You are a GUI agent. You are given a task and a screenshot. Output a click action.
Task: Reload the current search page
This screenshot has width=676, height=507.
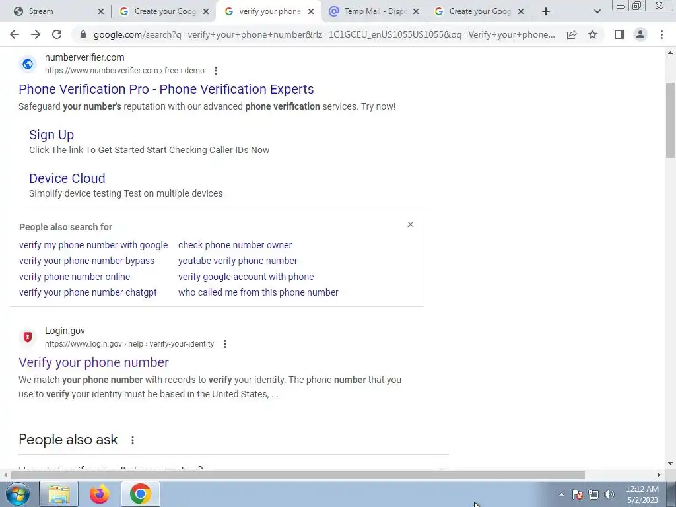57,34
